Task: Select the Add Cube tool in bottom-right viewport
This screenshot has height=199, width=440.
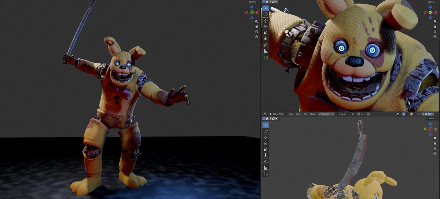Action: pyautogui.click(x=265, y=174)
